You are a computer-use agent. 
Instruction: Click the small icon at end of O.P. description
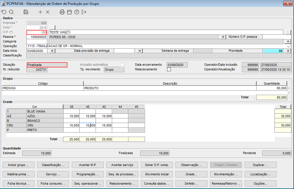point(288,32)
